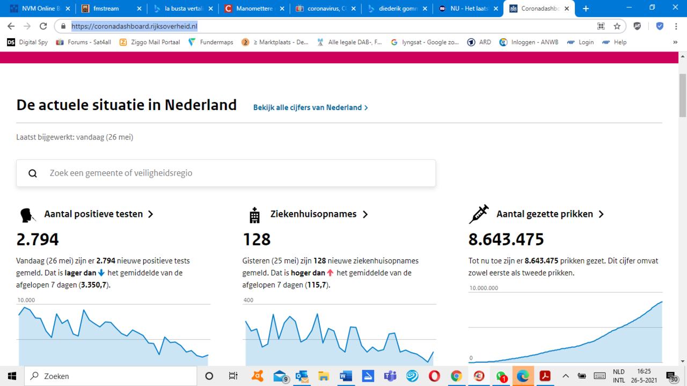Open Microsoft Teams from the taskbar
This screenshot has width=687, height=386.
[390, 376]
